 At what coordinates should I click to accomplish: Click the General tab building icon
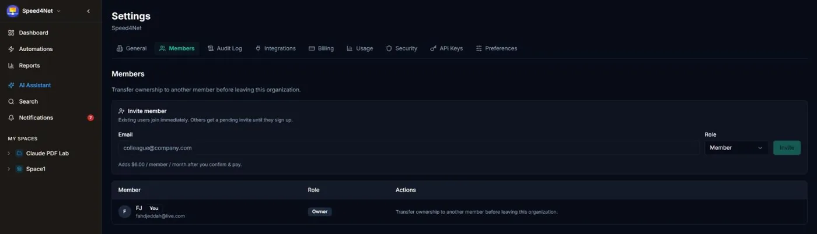(120, 48)
